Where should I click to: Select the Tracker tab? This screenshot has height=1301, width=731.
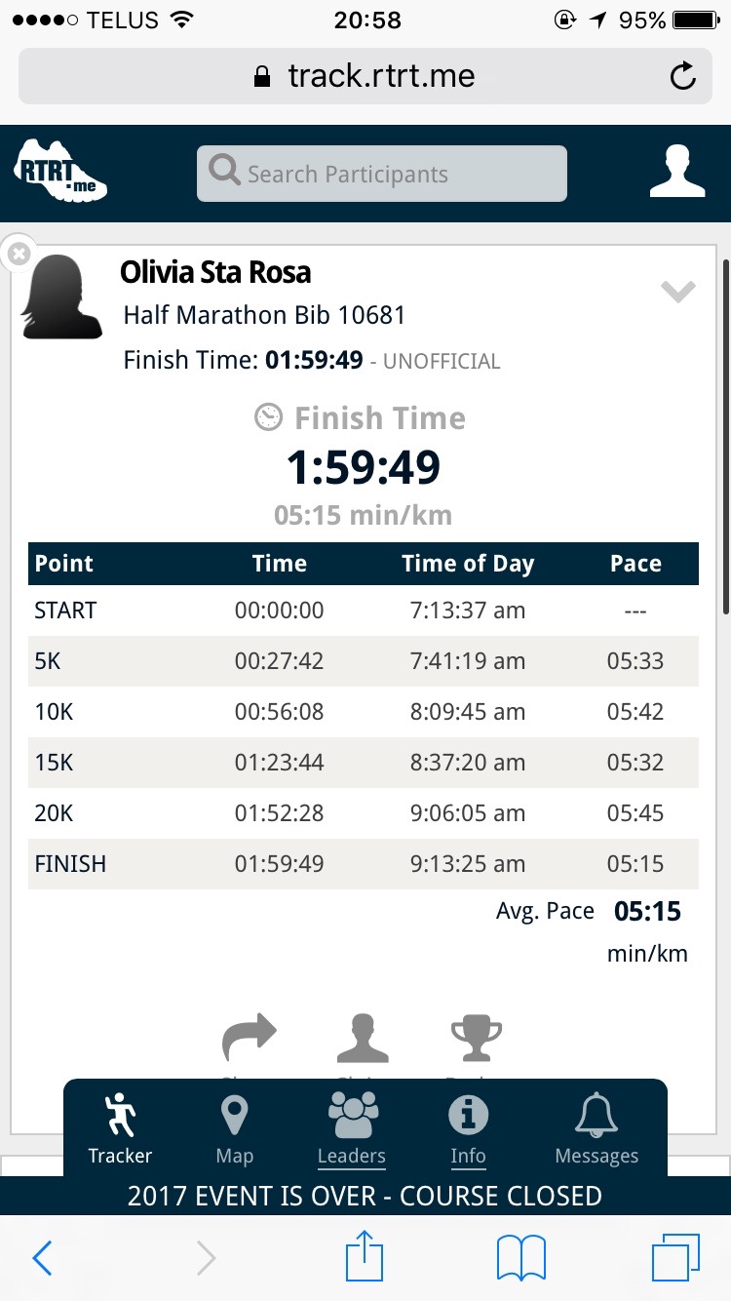pos(120,1129)
